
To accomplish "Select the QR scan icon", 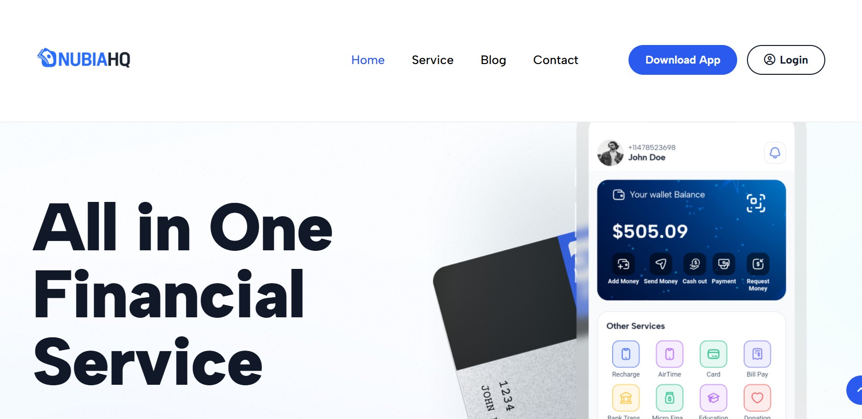I will [x=755, y=203].
